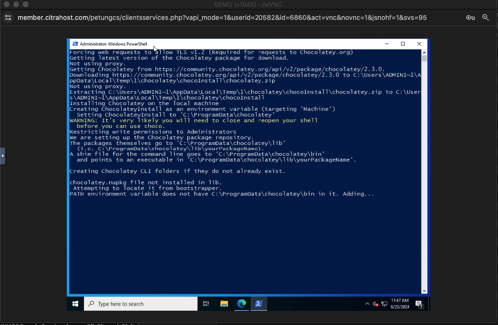Open the Action Center notifications icon
Screen dimensions: 498x325
tap(419, 304)
